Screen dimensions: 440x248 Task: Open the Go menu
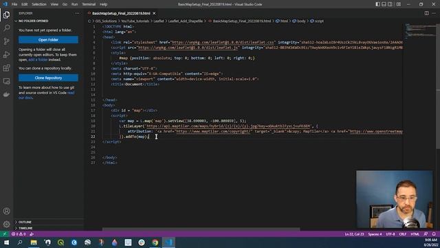65,4
